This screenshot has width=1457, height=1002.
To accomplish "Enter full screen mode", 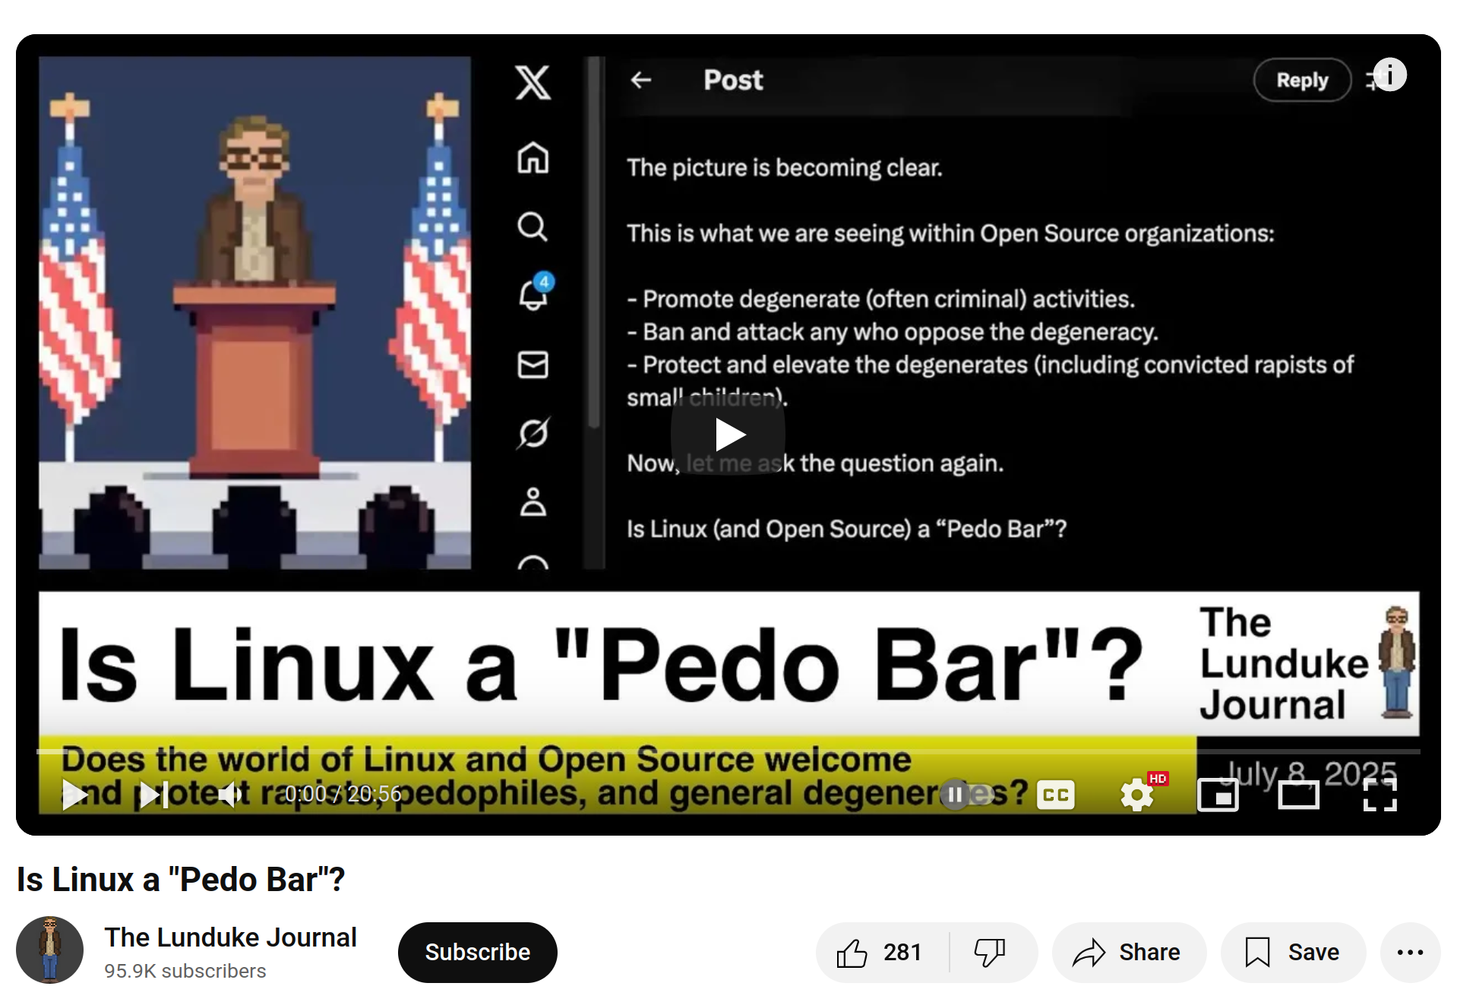I will tap(1380, 795).
